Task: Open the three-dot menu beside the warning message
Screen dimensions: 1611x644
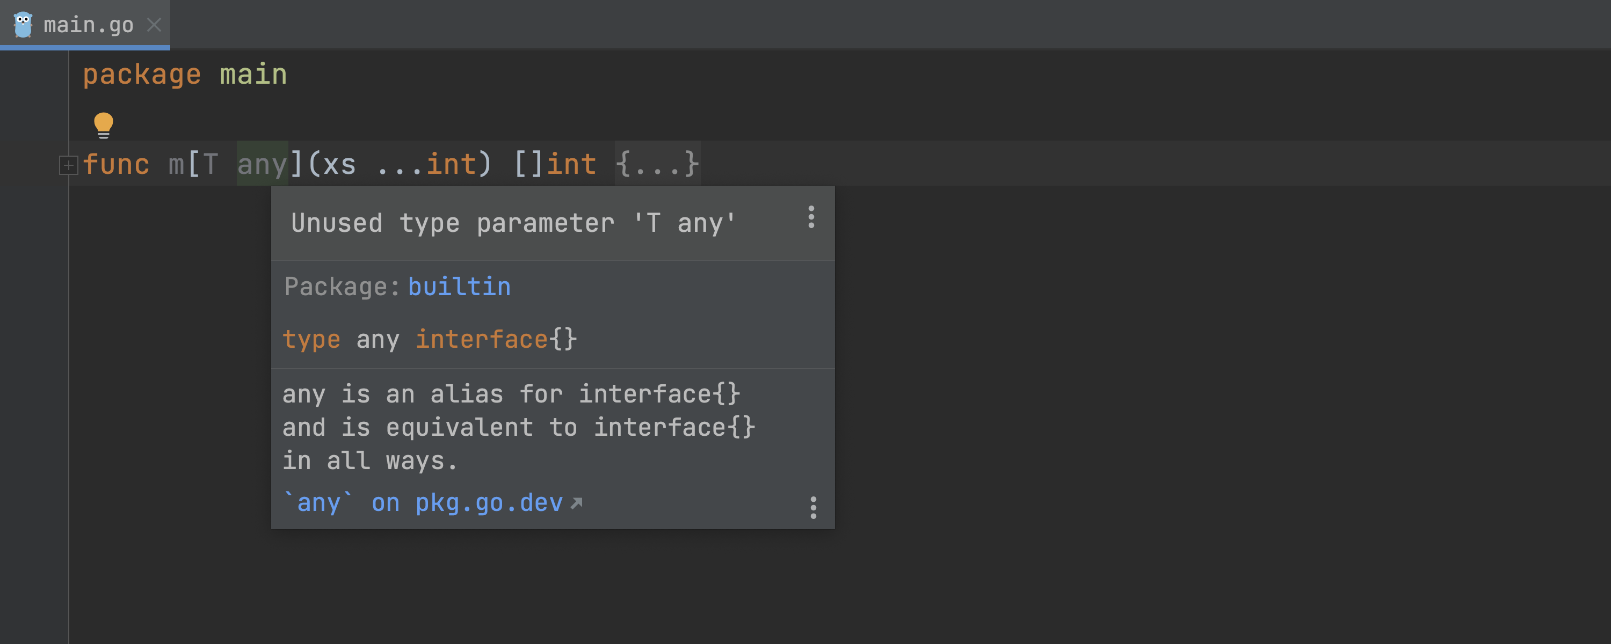Action: 811,217
